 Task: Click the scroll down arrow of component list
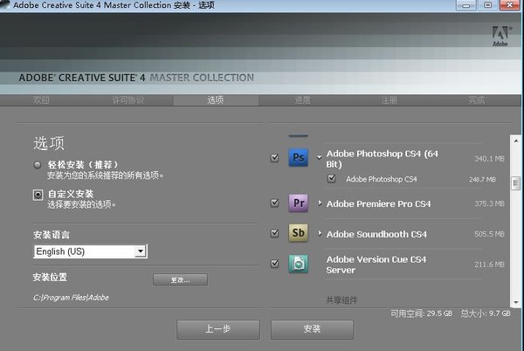pos(515,302)
